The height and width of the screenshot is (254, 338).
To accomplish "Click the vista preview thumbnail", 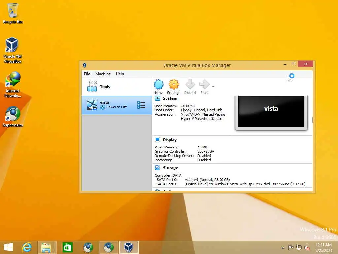I will coord(271,112).
